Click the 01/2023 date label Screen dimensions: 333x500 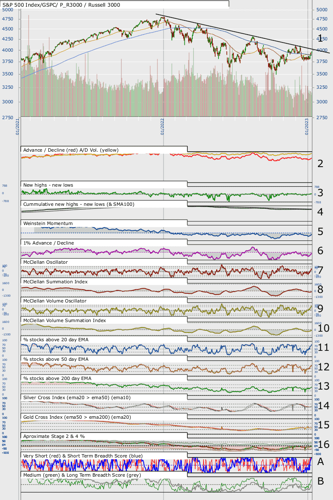[307, 126]
